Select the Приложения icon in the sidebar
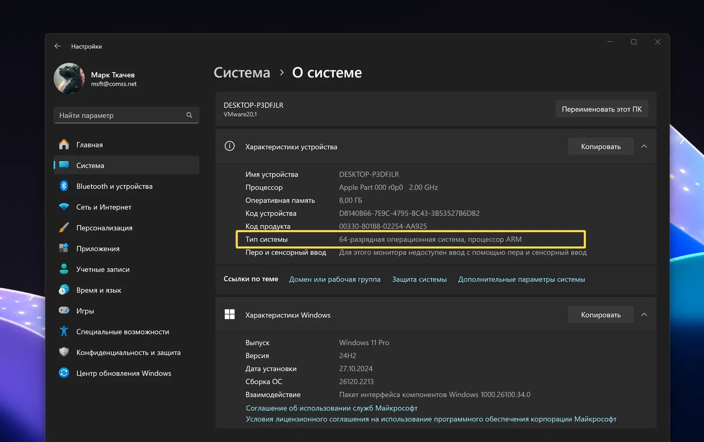This screenshot has height=442, width=704. pyautogui.click(x=64, y=248)
